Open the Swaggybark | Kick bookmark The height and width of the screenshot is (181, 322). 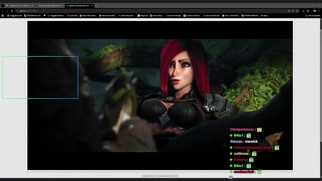tap(15, 16)
